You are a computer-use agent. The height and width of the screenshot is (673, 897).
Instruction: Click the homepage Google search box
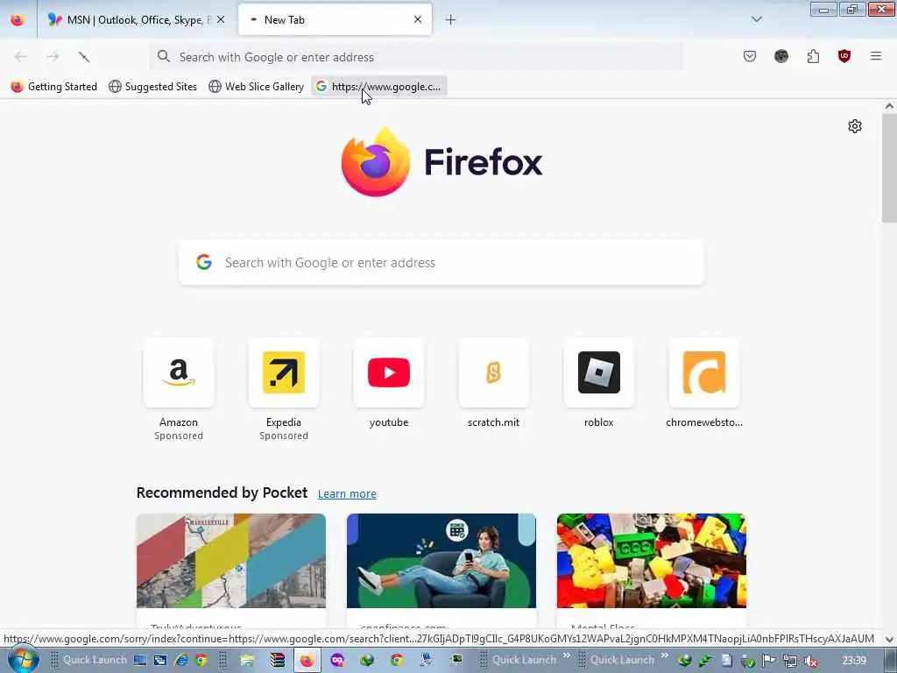441,262
